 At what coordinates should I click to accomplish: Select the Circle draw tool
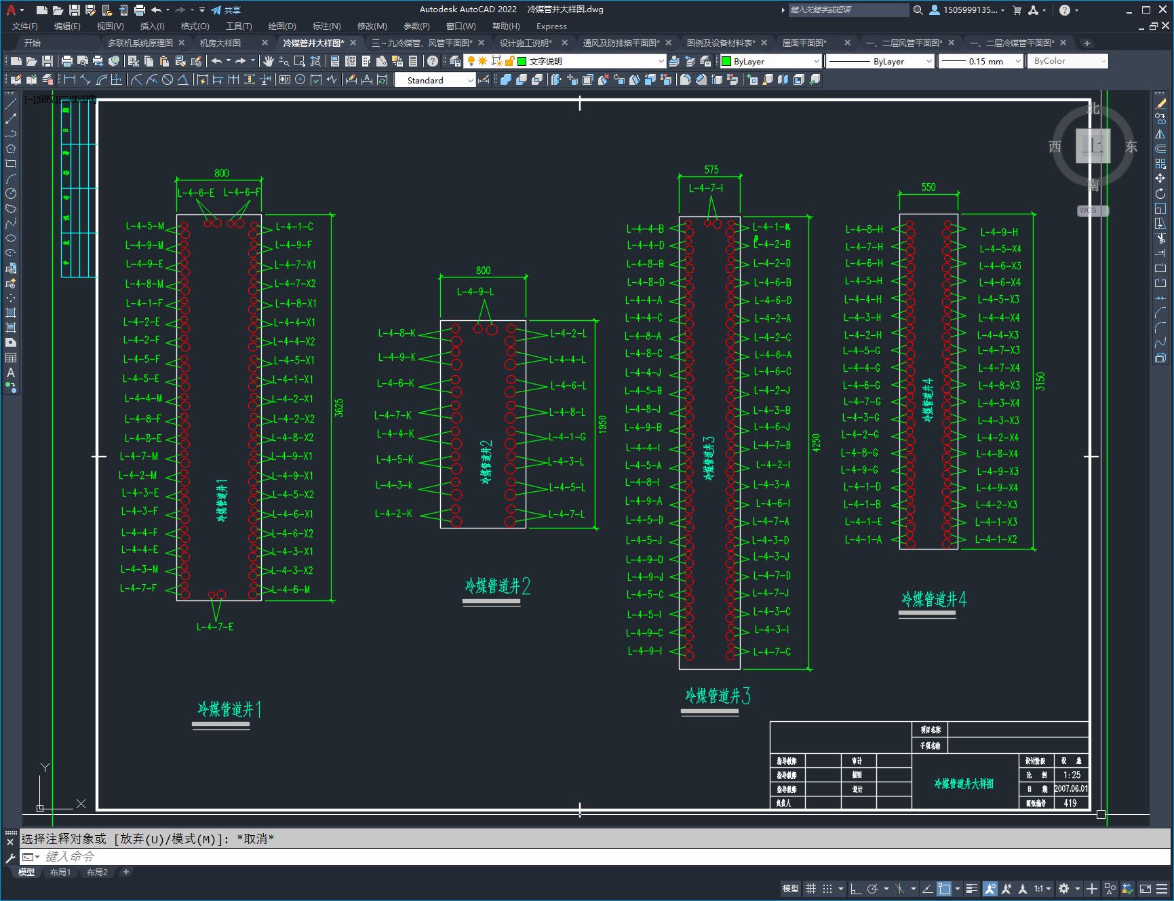[11, 193]
